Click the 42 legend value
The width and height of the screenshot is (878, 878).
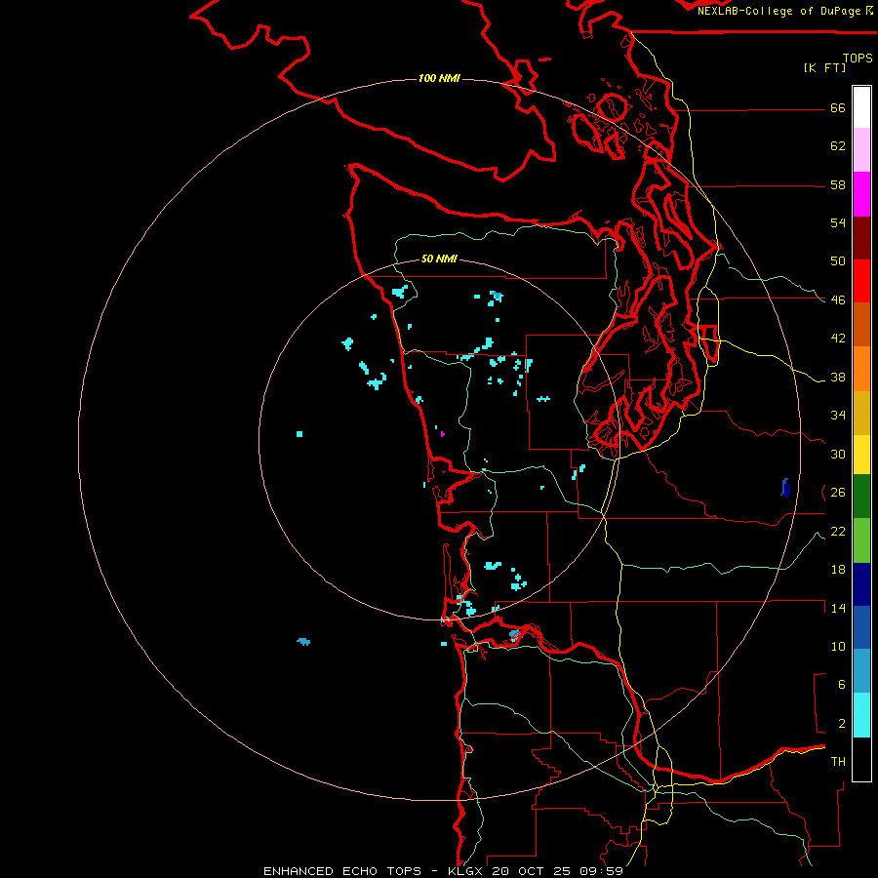(838, 339)
